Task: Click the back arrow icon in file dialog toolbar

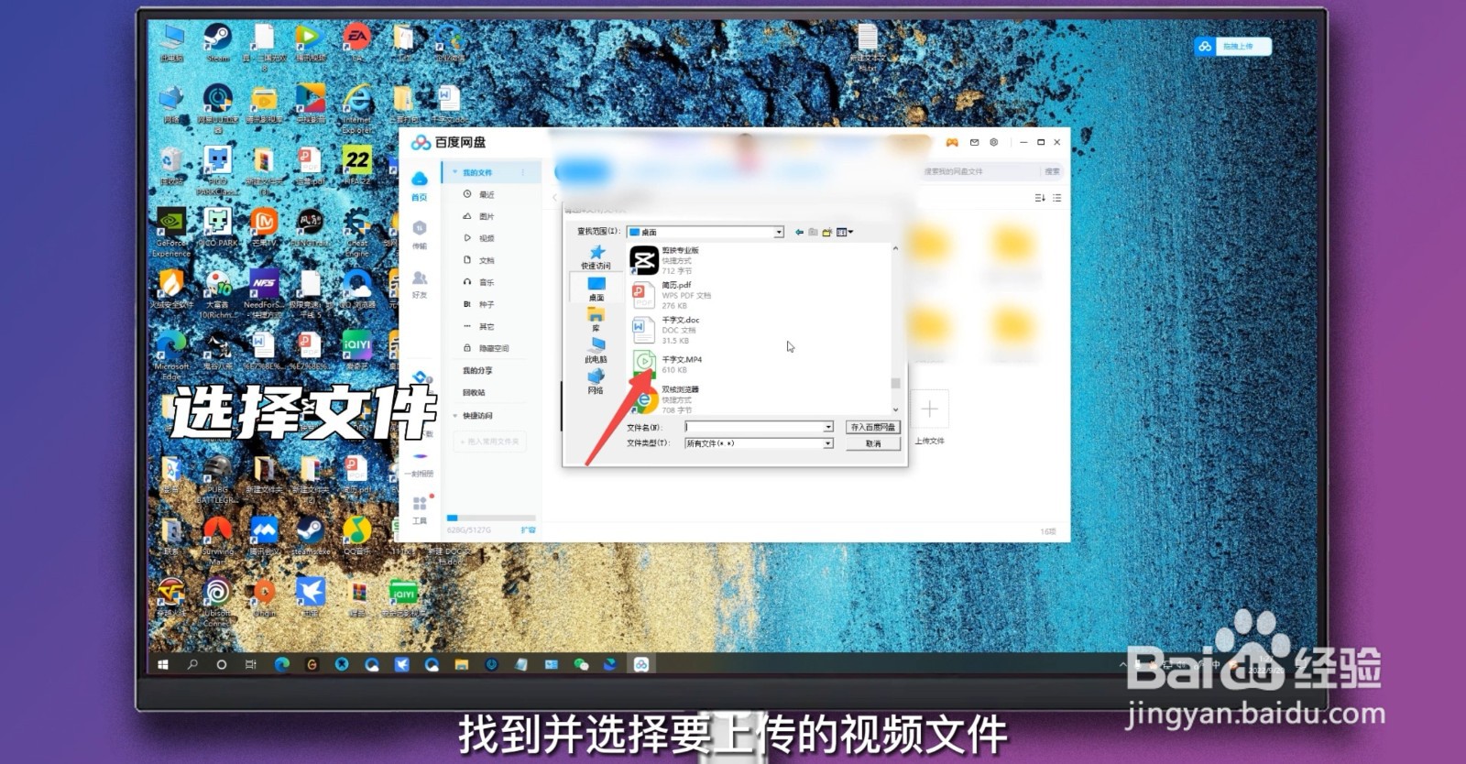Action: click(x=799, y=232)
